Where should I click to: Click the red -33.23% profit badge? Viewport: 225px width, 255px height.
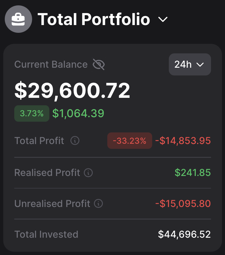coord(130,141)
